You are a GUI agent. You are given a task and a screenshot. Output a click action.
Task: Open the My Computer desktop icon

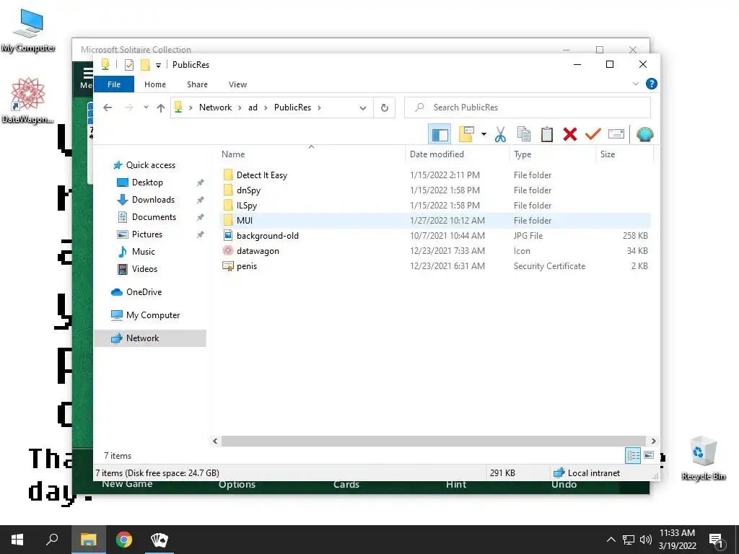[28, 31]
